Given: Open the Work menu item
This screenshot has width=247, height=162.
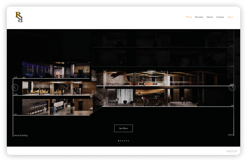Looking at the screenshot, I should pos(189,17).
